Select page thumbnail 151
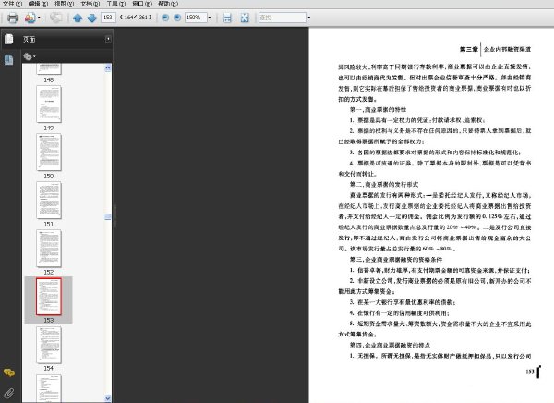 (49, 201)
